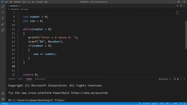Image resolution: width=187 pixels, height=105 pixels.
Task: Place cursor on 'int sum = 0;' line
Action: [x=33, y=21]
